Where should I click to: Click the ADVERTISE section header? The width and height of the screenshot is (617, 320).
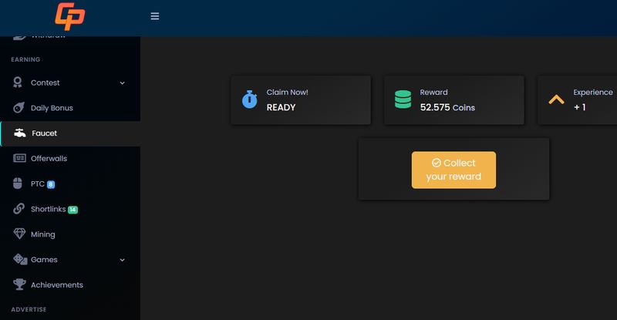tap(29, 309)
